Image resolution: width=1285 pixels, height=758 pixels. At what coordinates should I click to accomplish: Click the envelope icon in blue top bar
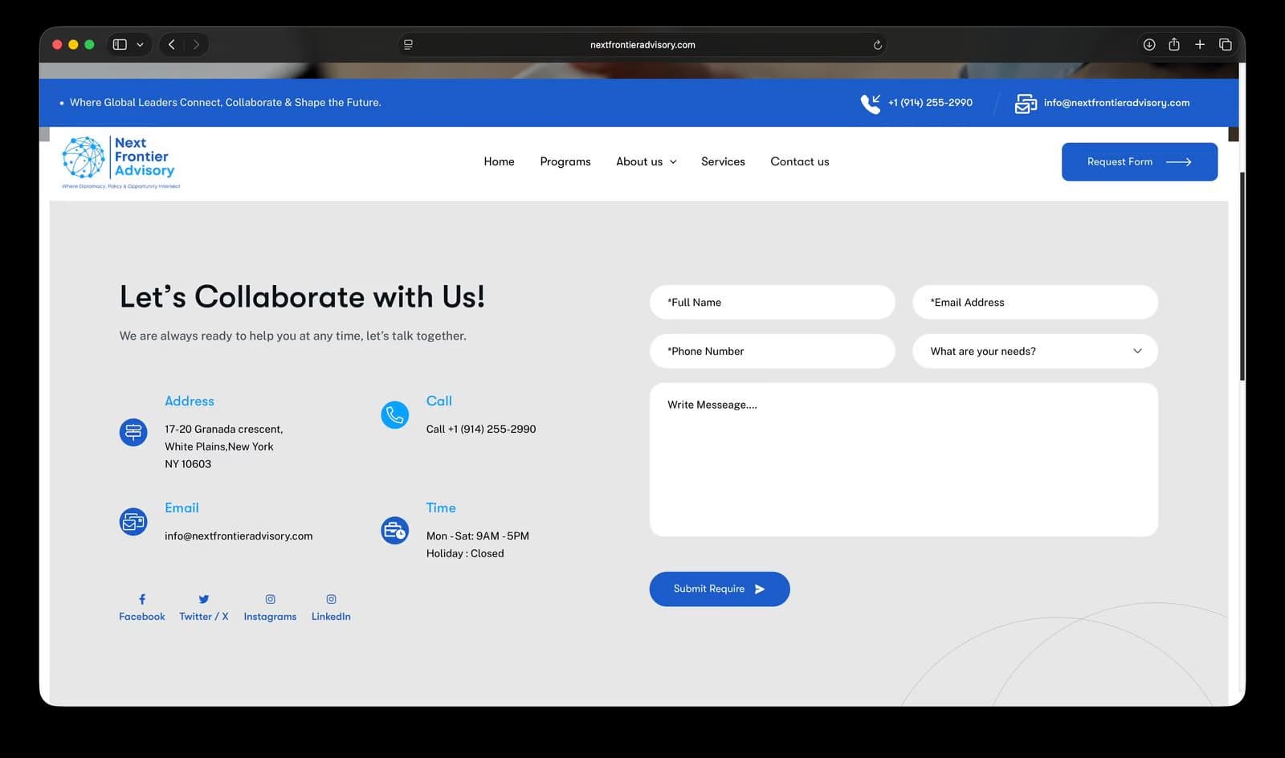(1026, 104)
